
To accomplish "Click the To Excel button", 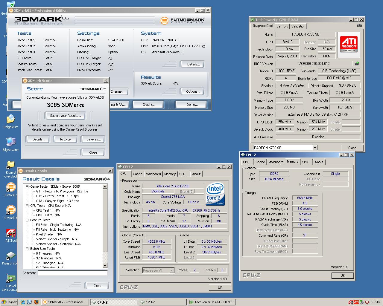I will (65, 139).
